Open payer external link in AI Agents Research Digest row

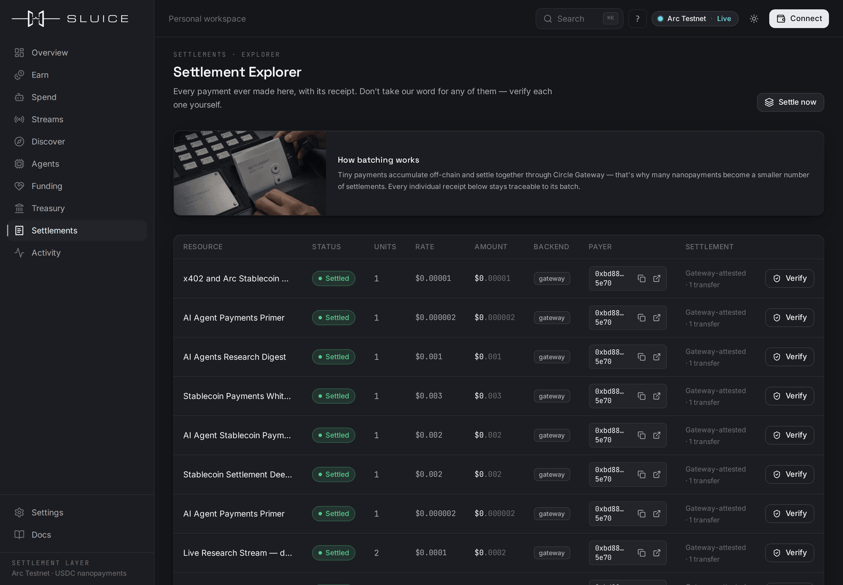tap(656, 357)
